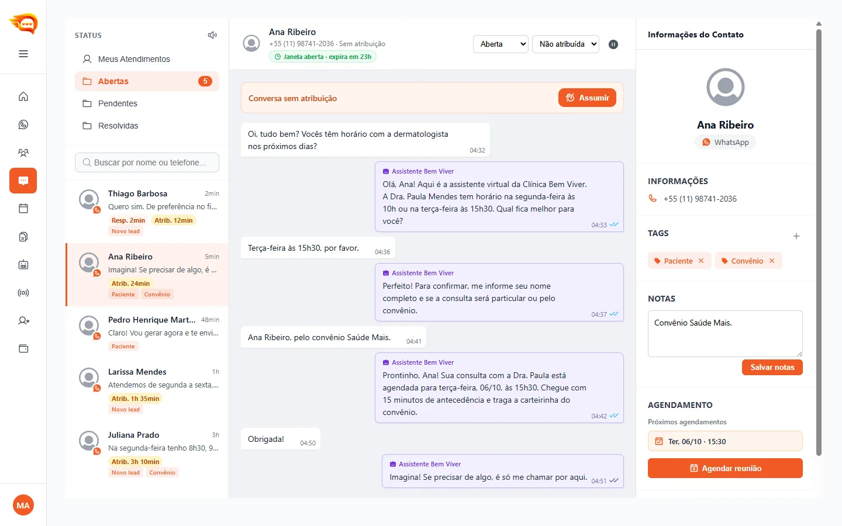Click the search by name or phone field
Image resolution: width=842 pixels, height=526 pixels.
click(x=147, y=162)
